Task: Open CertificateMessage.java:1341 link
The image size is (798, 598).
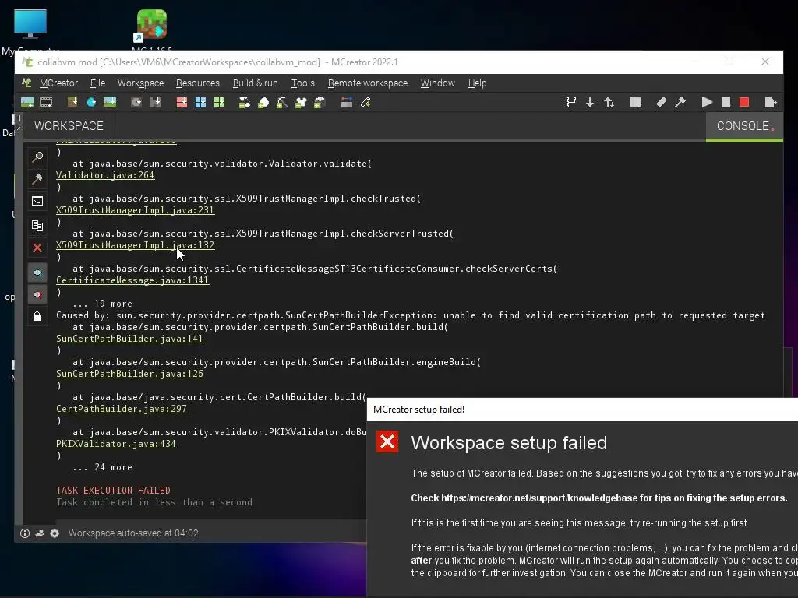Action: coord(132,280)
